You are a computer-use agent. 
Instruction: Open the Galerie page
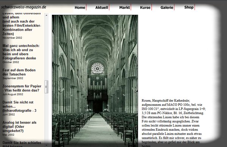[x=167, y=8]
